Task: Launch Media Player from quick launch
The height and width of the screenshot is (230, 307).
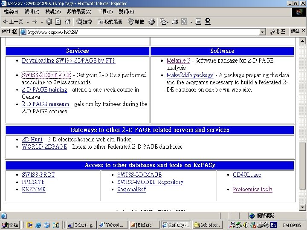Action: [x=29, y=225]
